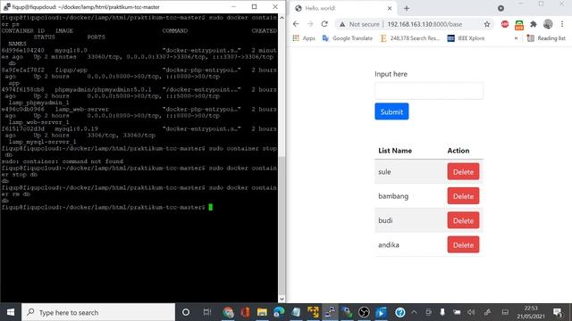This screenshot has height=321, width=572.
Task: Open Chrome three-dot menu
Action: click(x=562, y=24)
